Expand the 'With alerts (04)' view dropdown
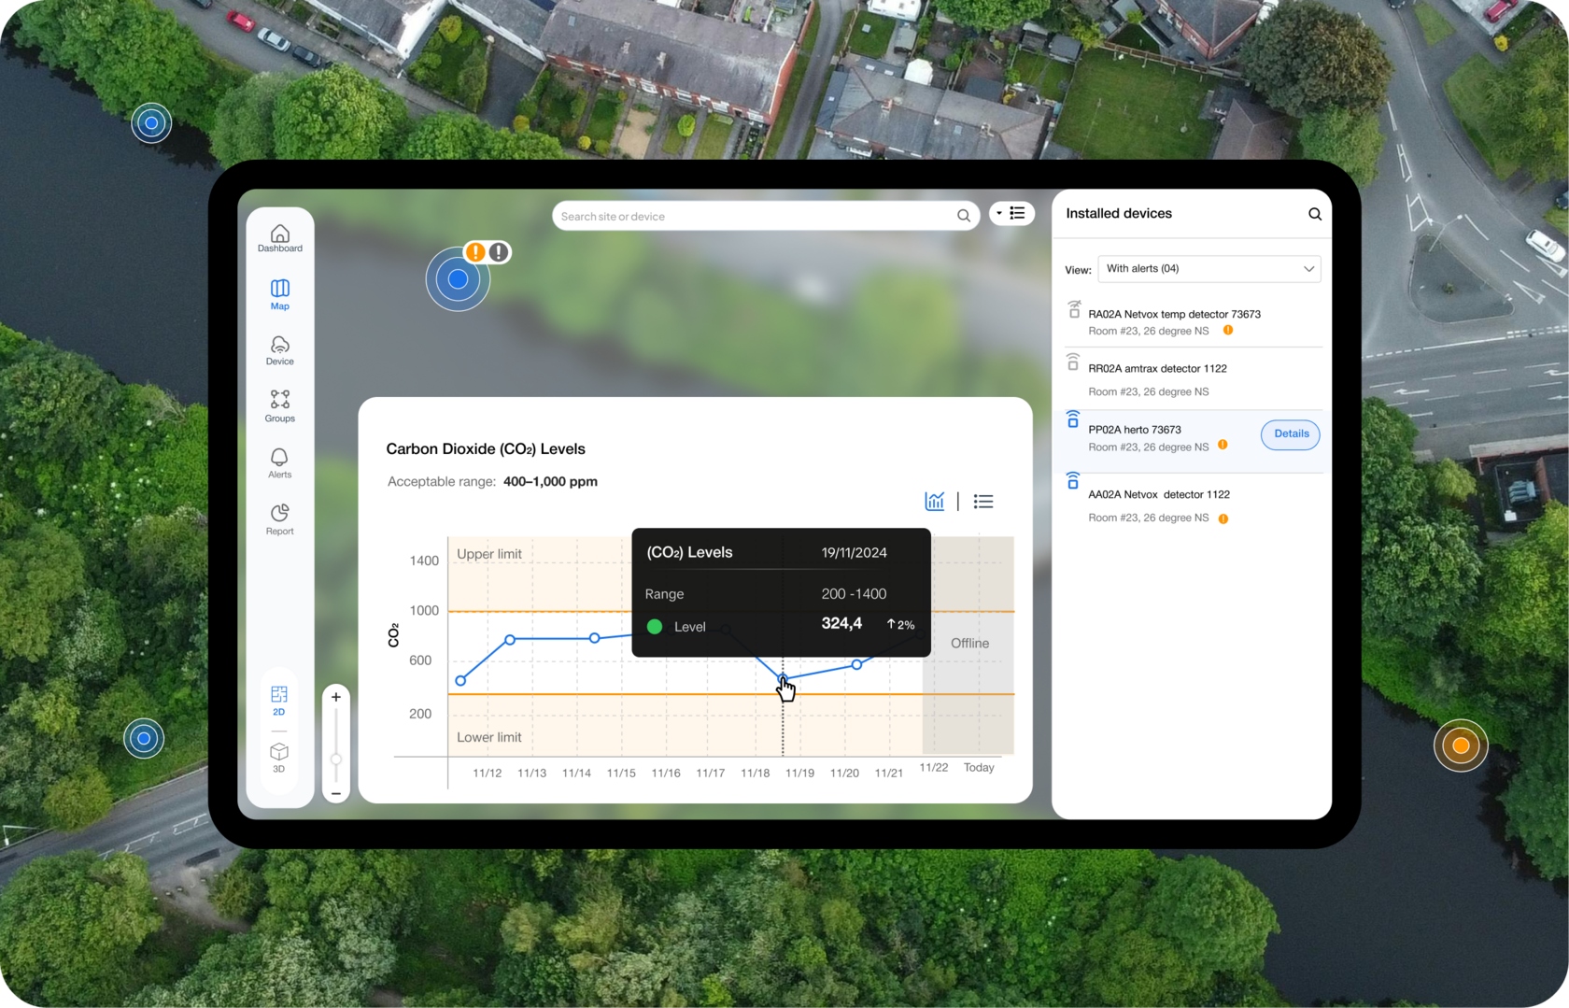This screenshot has height=1008, width=1569. point(1209,269)
